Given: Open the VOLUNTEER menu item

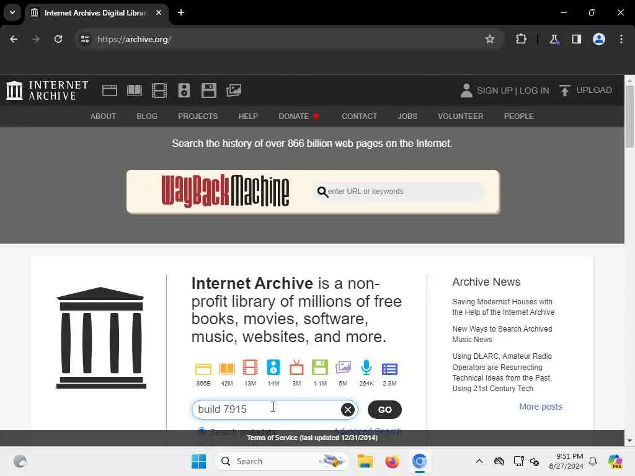Looking at the screenshot, I should click(461, 116).
